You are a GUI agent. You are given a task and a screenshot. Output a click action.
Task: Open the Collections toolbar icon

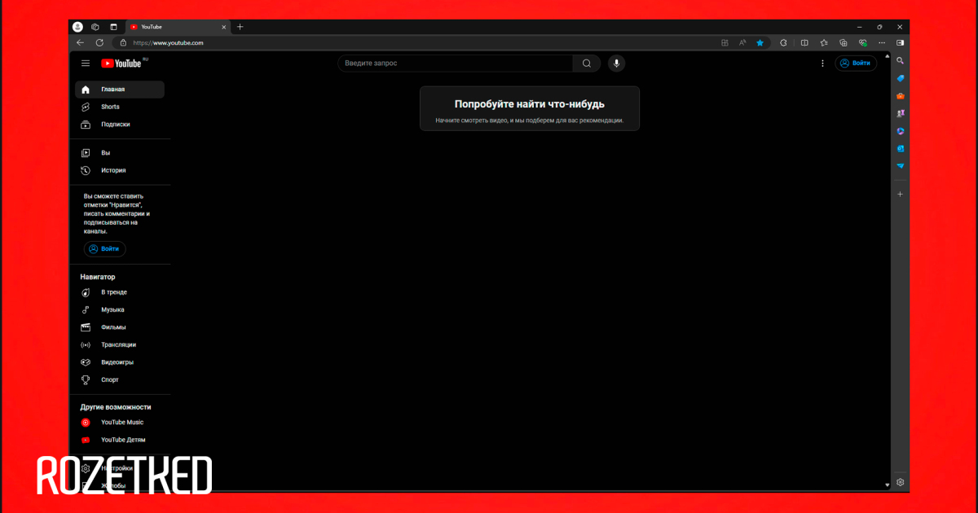(x=844, y=42)
